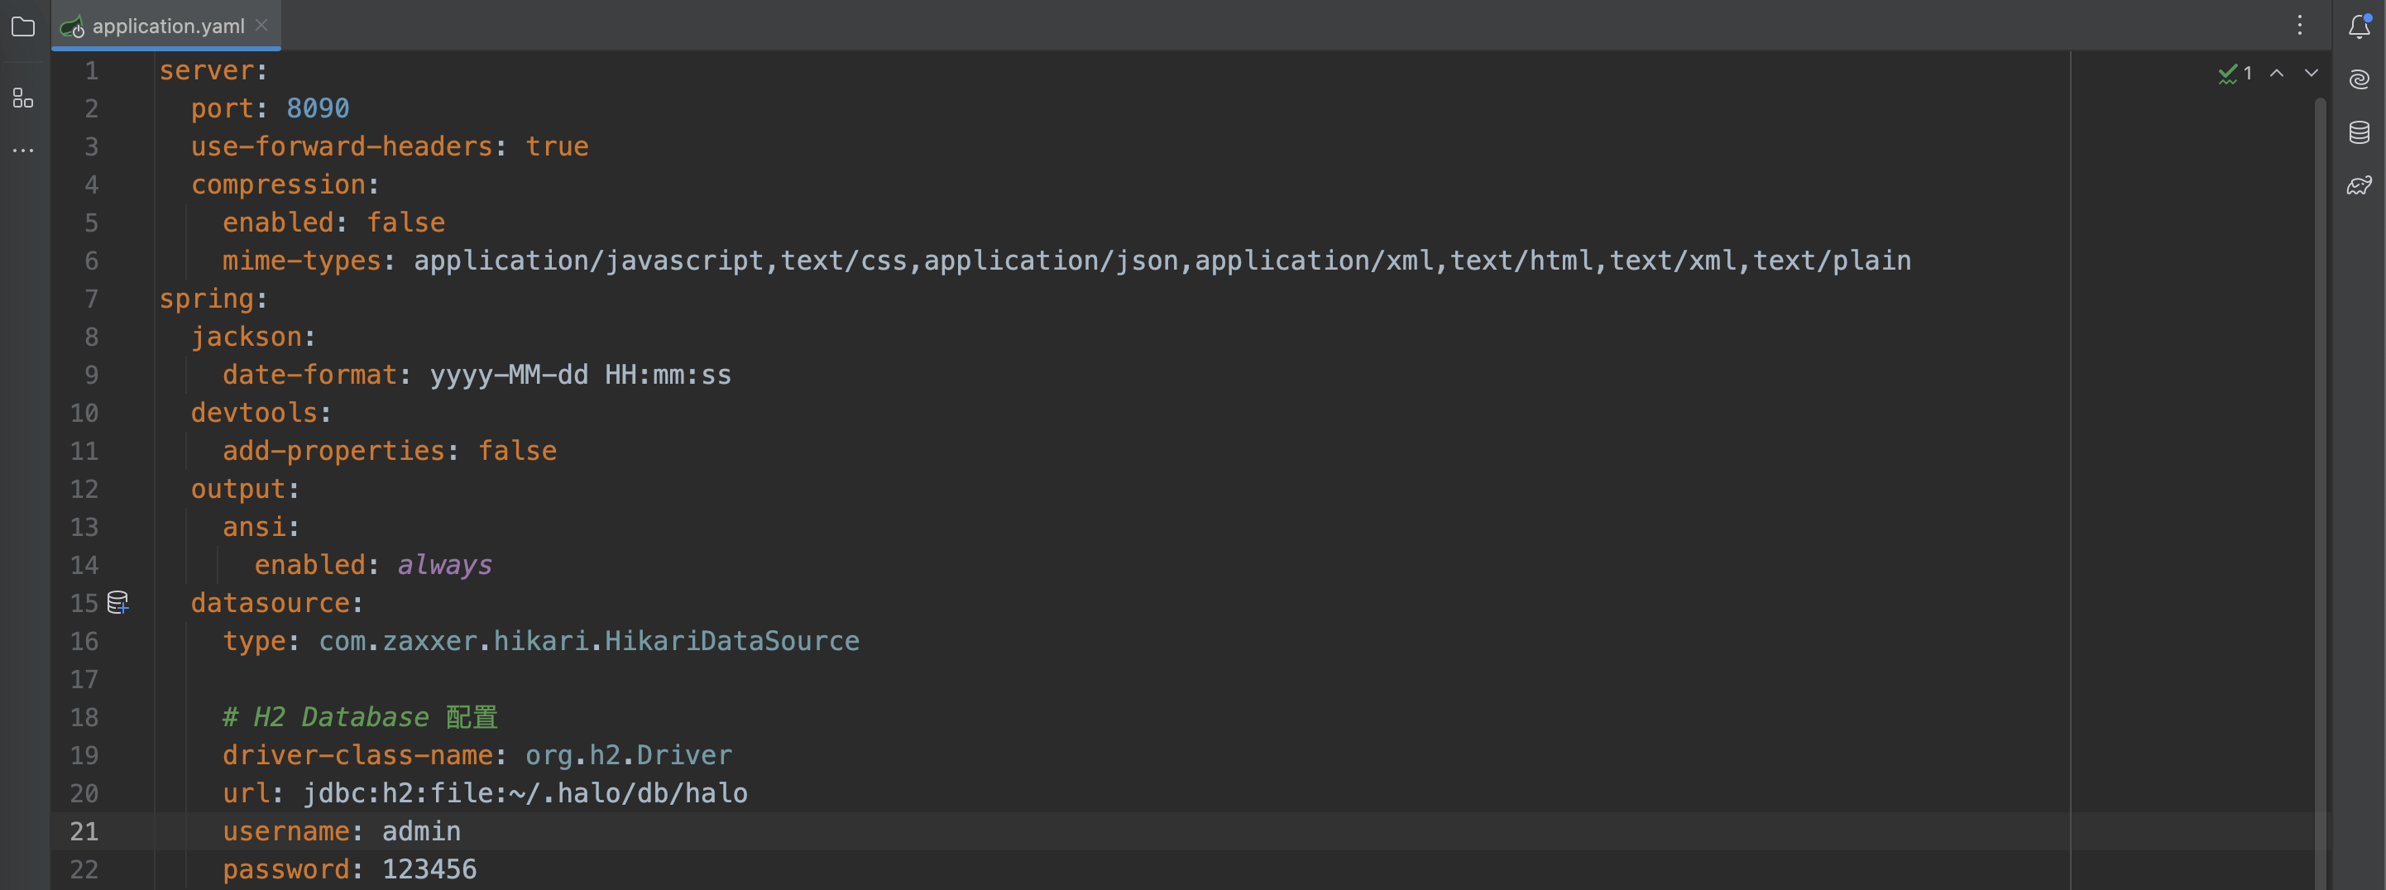Open the editor tab options menu
Screen dimensions: 2386x890
click(x=2300, y=26)
